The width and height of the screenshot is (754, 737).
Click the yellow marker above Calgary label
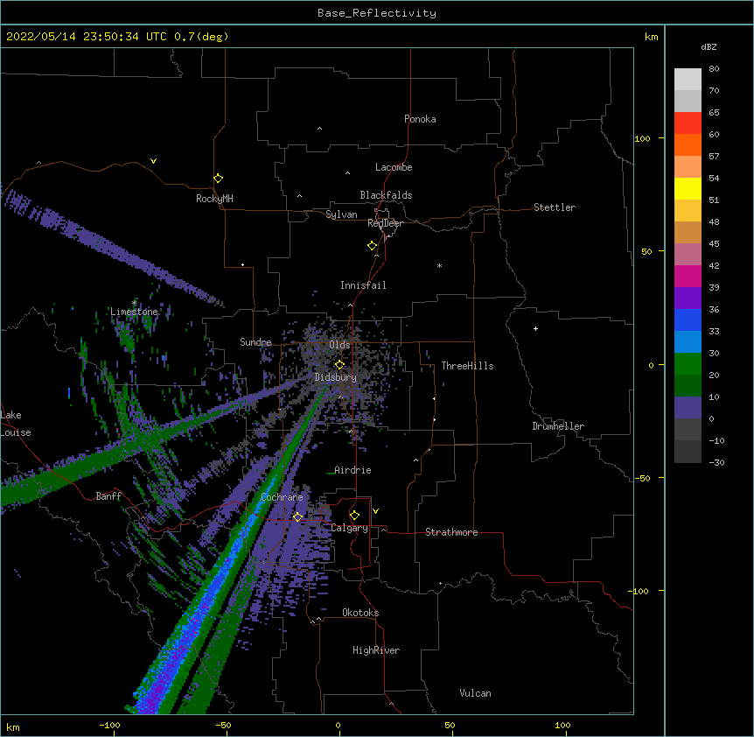click(354, 516)
